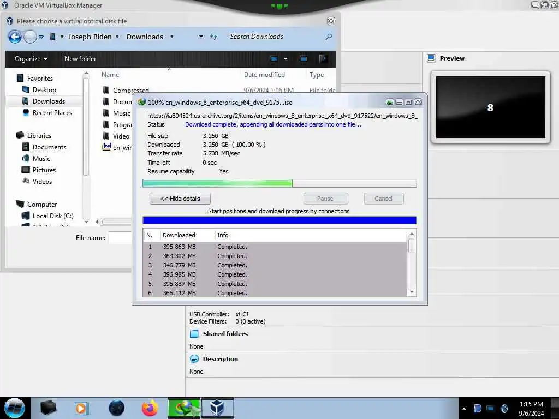559x419 pixels.
Task: Open VirtualBox taskbar icon
Action: click(217, 408)
